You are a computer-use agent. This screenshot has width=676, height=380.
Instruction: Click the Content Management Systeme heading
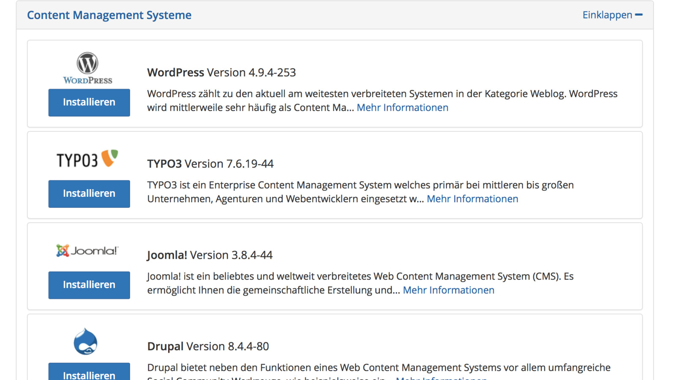[109, 15]
